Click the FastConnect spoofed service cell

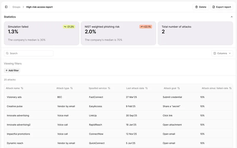pyautogui.click(x=96, y=97)
